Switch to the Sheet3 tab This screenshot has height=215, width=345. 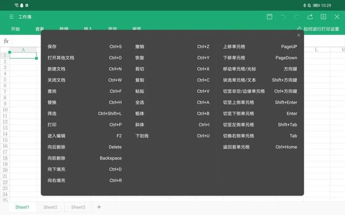click(x=78, y=207)
